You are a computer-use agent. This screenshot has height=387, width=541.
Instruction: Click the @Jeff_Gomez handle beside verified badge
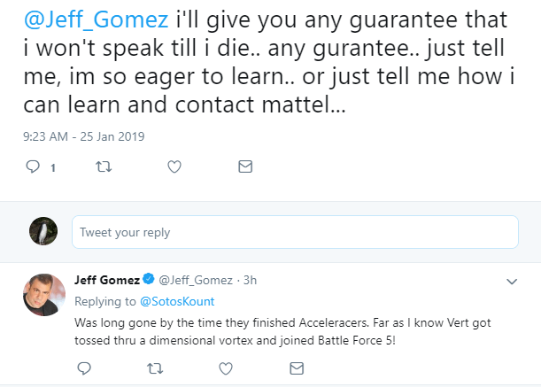[199, 281]
